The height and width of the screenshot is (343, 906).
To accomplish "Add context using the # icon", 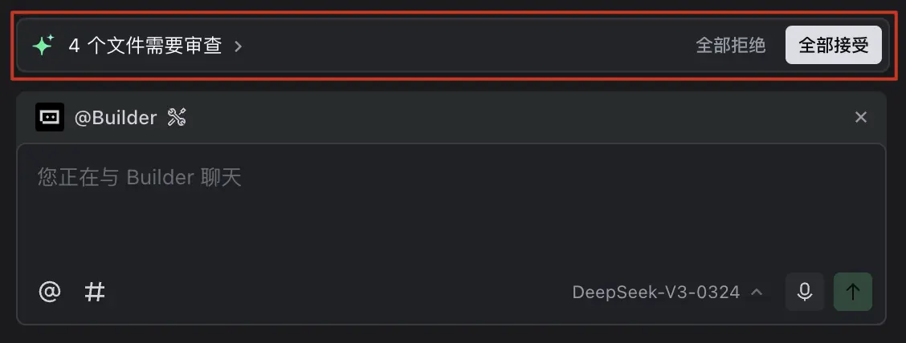I will pyautogui.click(x=95, y=292).
